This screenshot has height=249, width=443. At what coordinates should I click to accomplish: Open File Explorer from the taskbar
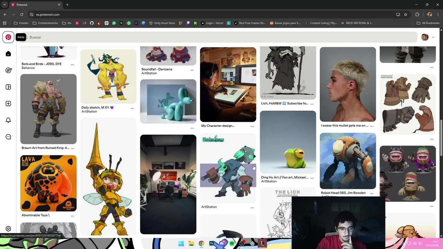click(191, 243)
